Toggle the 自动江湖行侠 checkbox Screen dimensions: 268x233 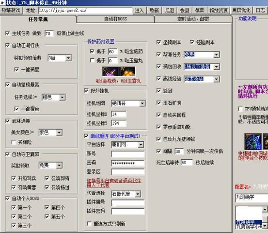[x=8, y=45]
